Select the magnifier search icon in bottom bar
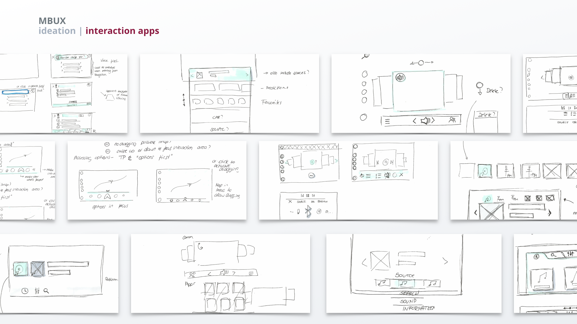 [x=46, y=291]
